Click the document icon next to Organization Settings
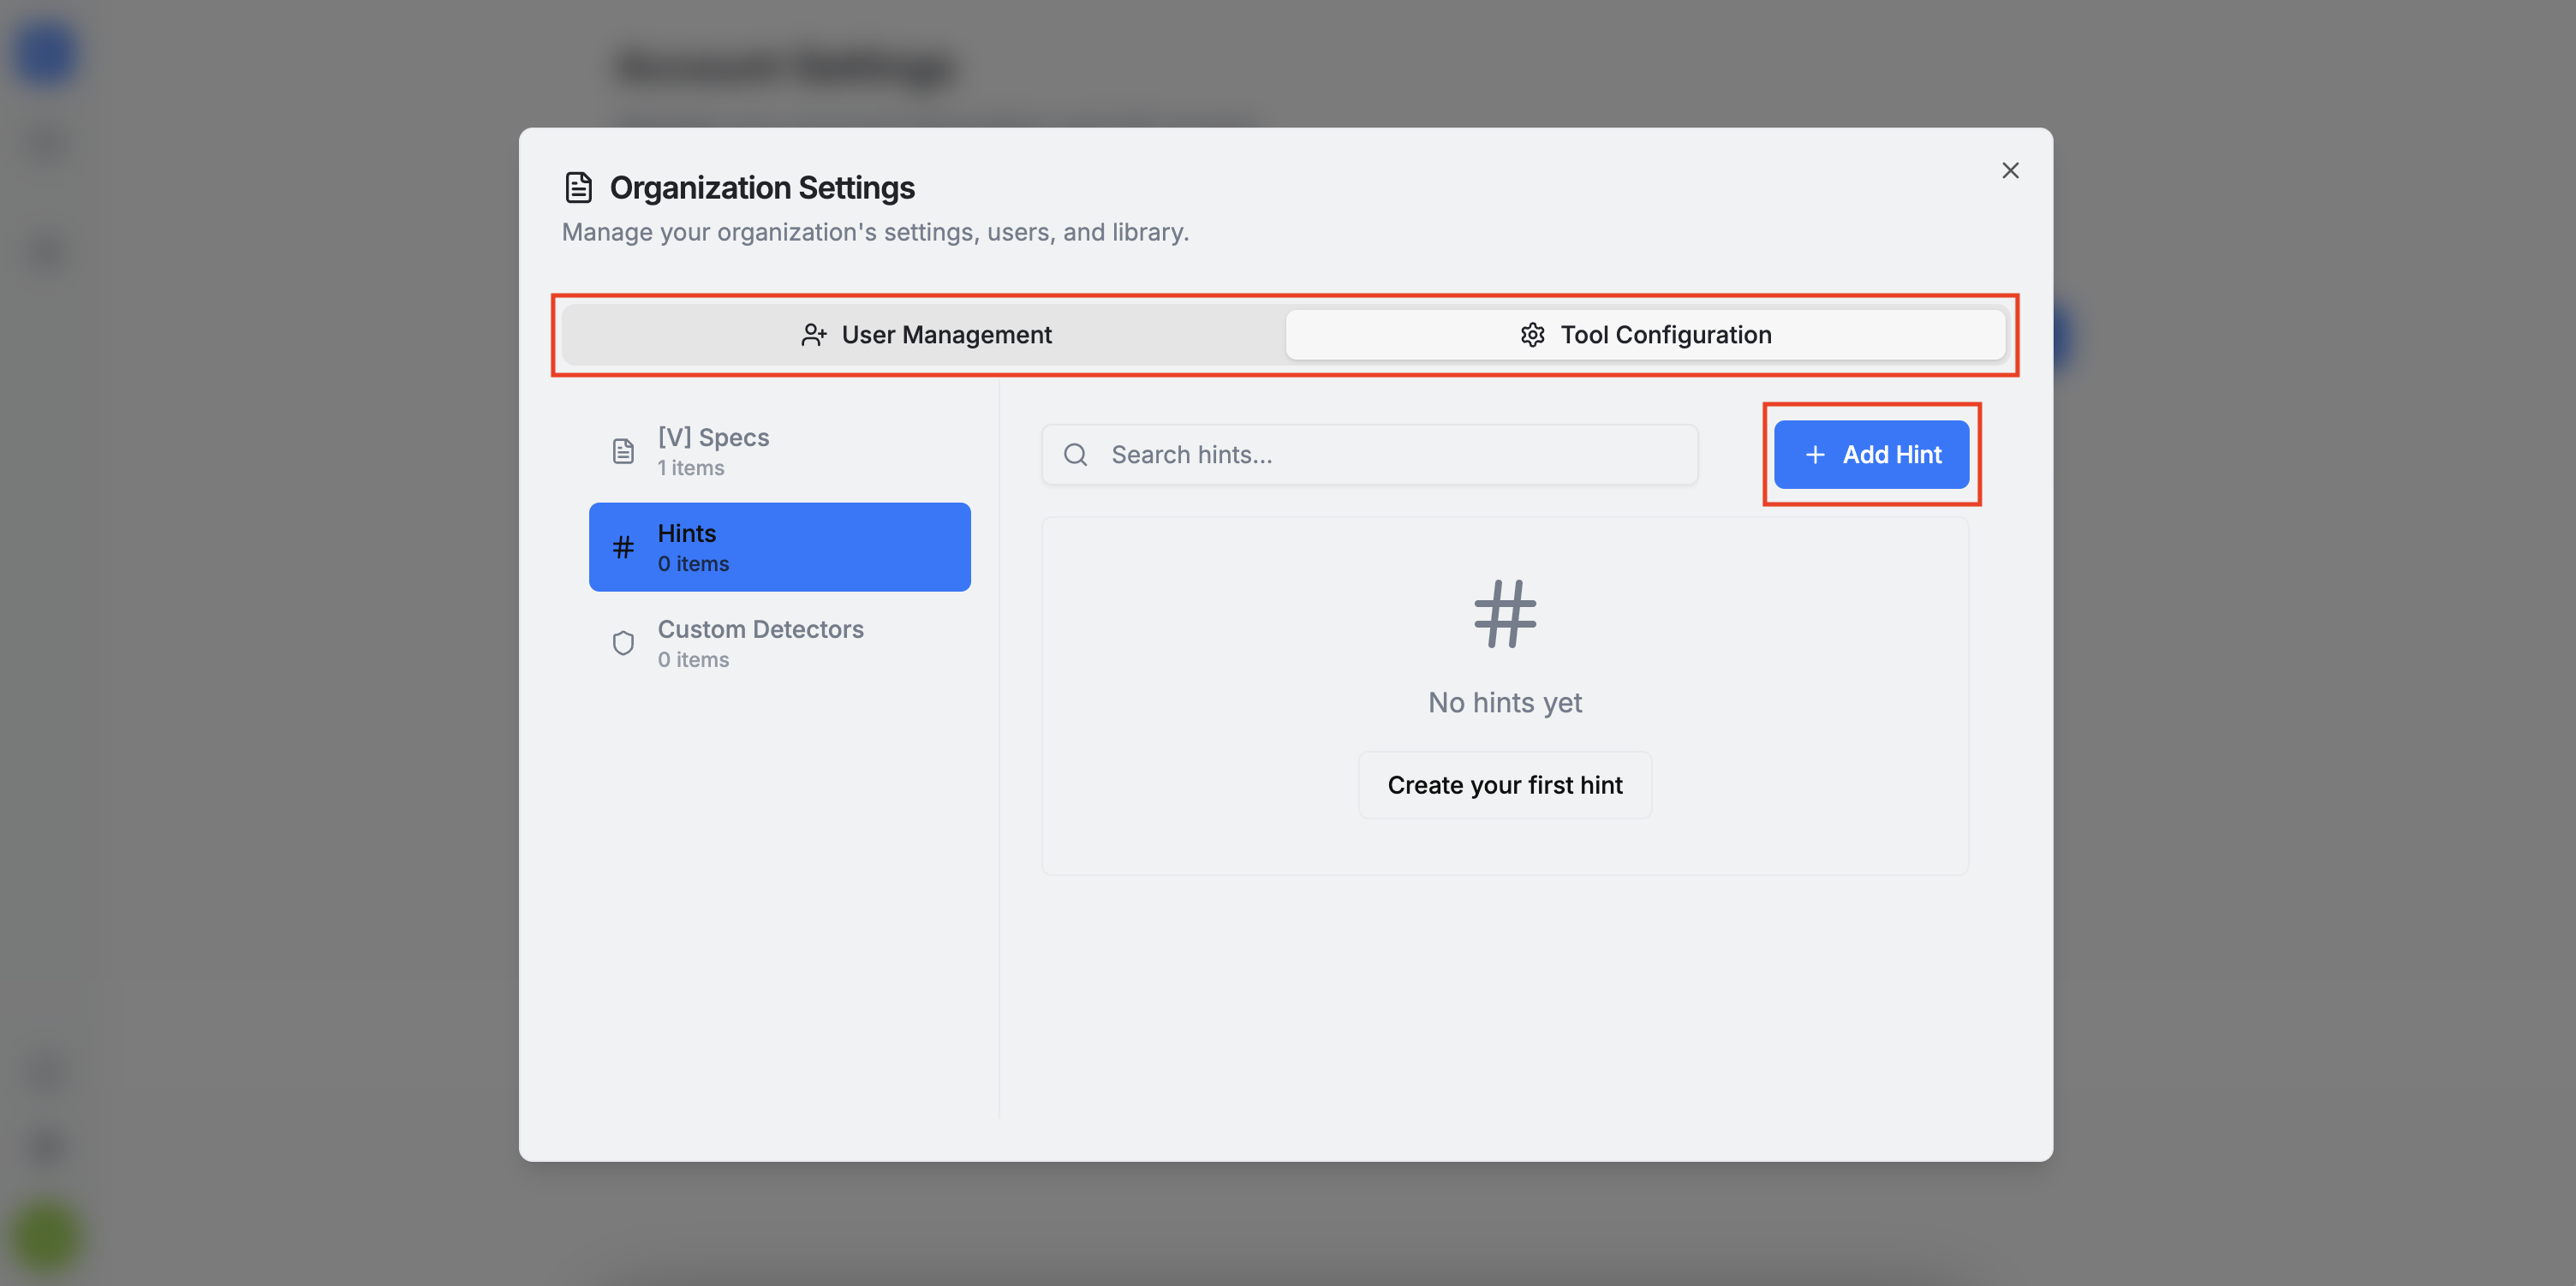Image resolution: width=2576 pixels, height=1286 pixels. click(578, 187)
